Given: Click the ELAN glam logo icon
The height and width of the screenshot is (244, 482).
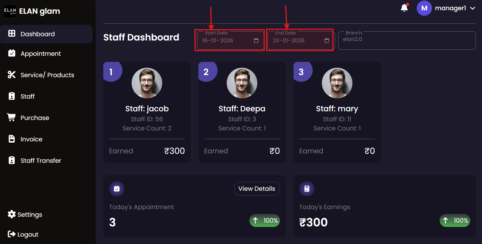Looking at the screenshot, I should (x=10, y=11).
